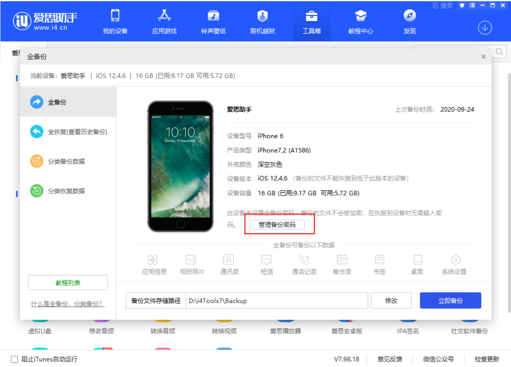Click the 修改 button for backup path
511x367 pixels.
click(x=391, y=300)
